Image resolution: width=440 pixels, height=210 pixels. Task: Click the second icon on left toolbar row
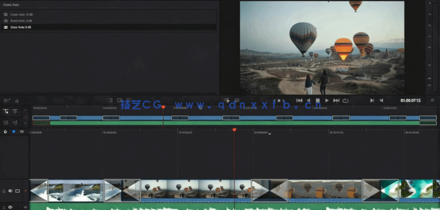[17, 100]
